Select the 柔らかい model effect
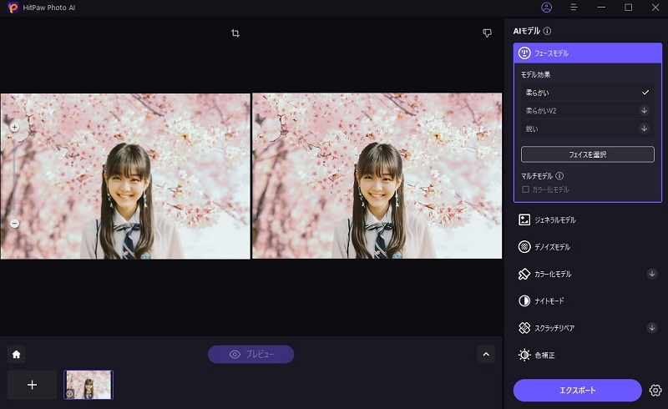This screenshot has width=668, height=409. click(x=584, y=92)
